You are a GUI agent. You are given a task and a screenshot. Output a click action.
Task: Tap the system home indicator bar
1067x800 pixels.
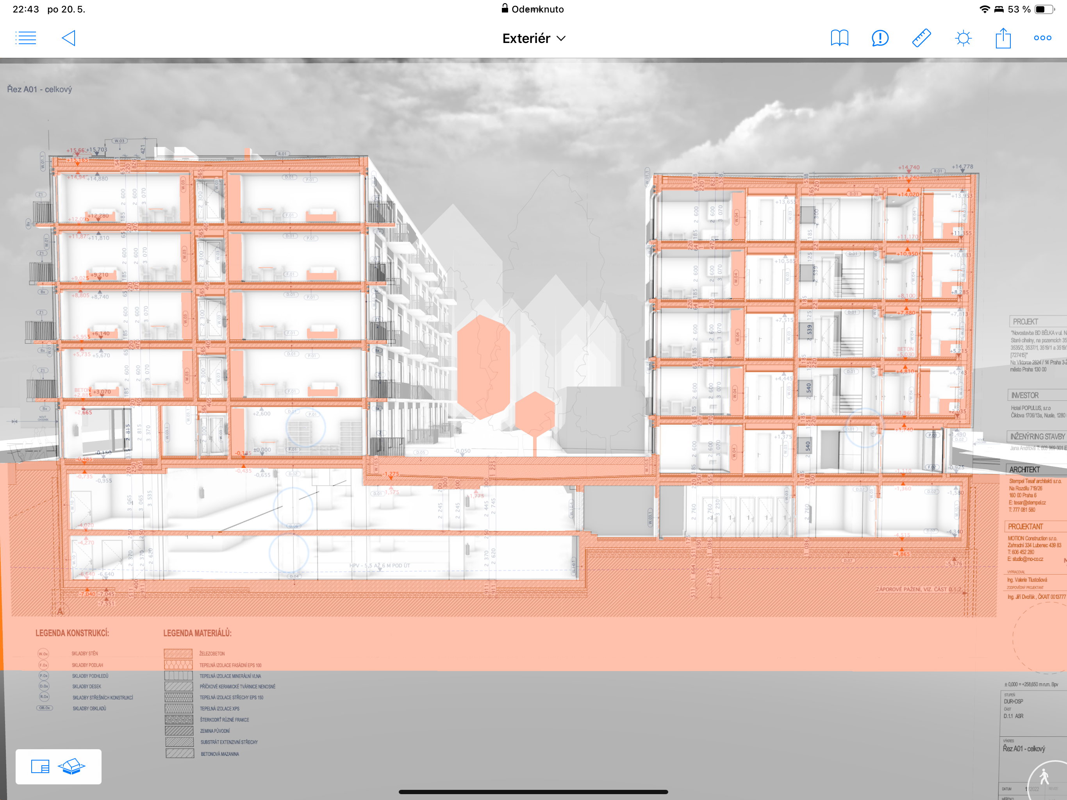[x=533, y=792]
